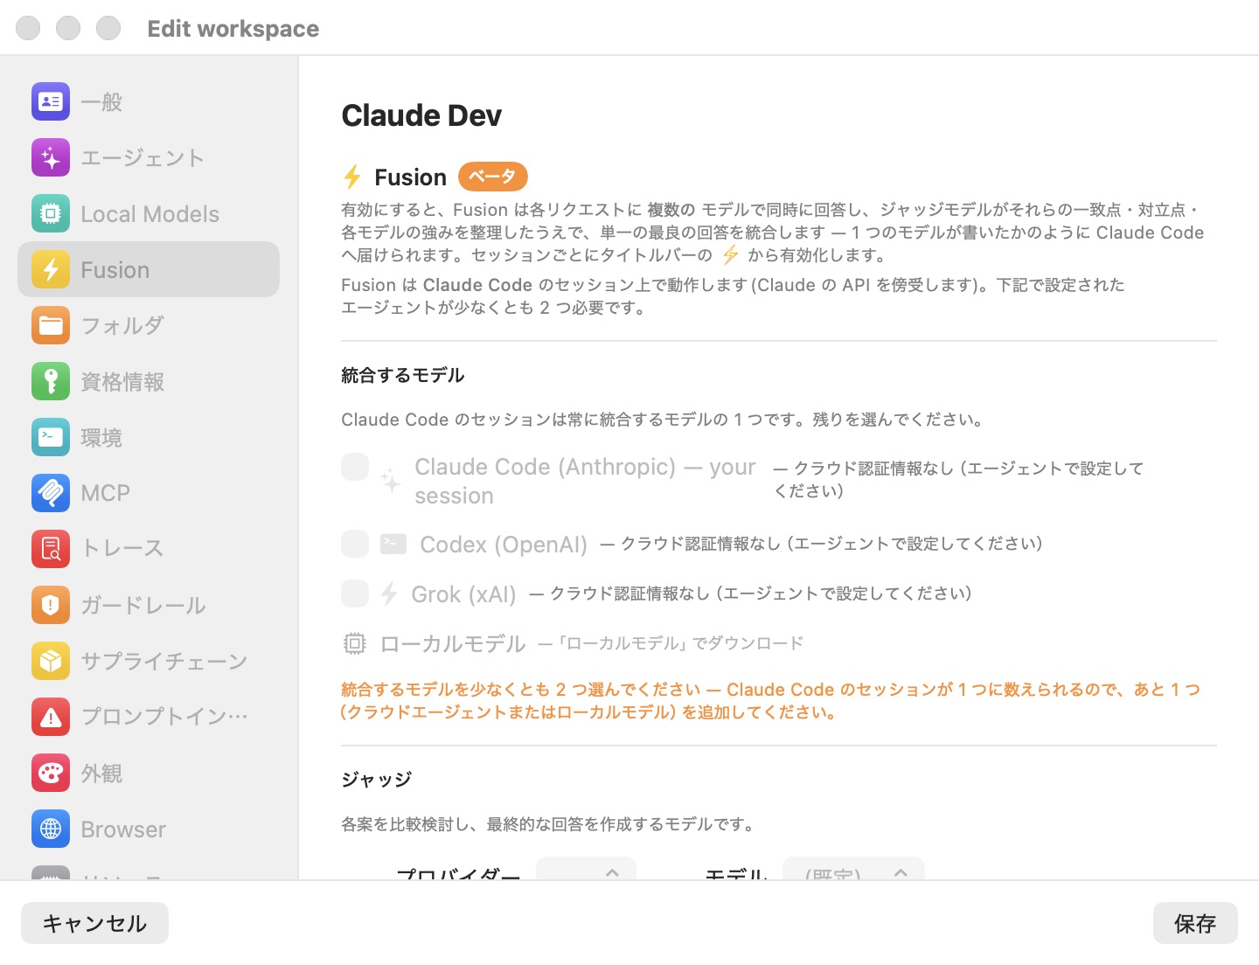Open the ガードレール section
This screenshot has width=1259, height=965.
(149, 605)
